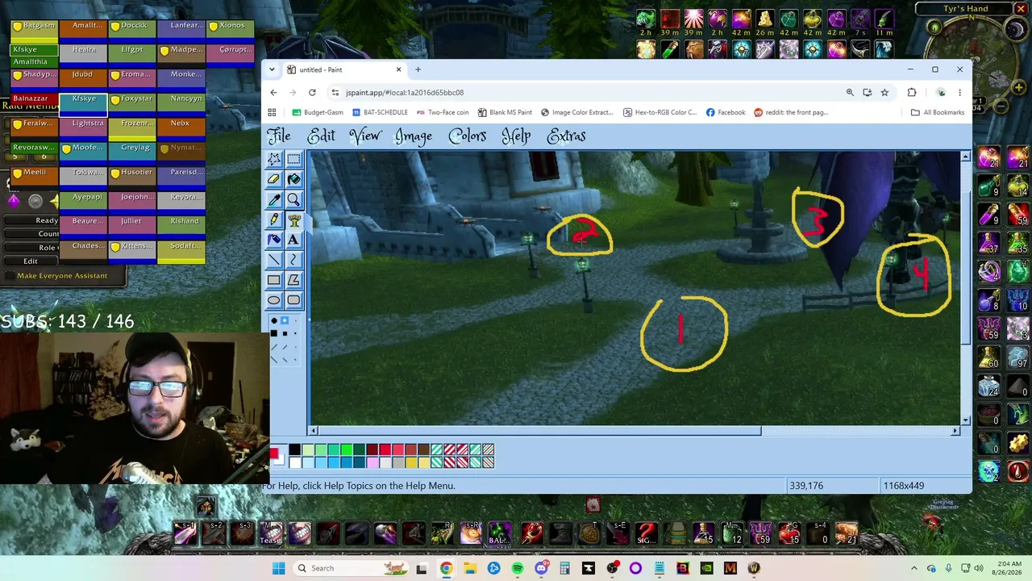Pick the Text tool
The width and height of the screenshot is (1032, 581).
click(x=293, y=240)
